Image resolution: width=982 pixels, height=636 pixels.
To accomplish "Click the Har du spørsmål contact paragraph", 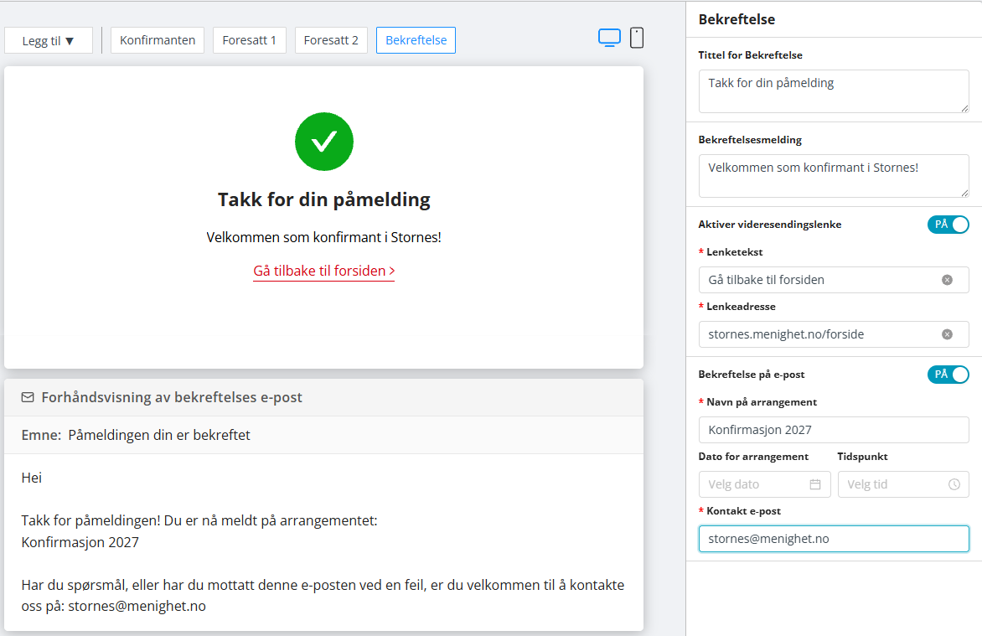I will (x=323, y=596).
